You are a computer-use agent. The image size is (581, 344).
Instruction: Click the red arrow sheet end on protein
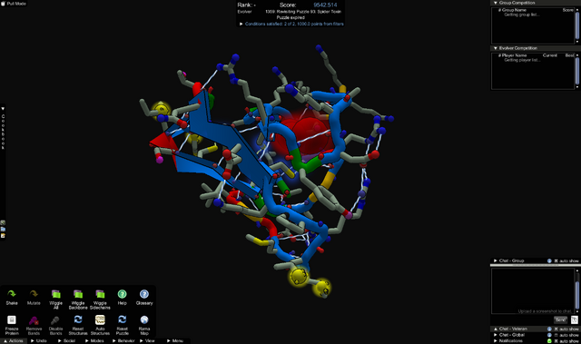pos(163,142)
